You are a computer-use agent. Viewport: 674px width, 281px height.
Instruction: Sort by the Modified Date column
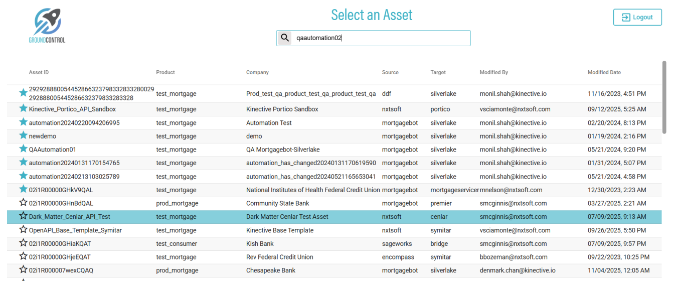click(604, 72)
